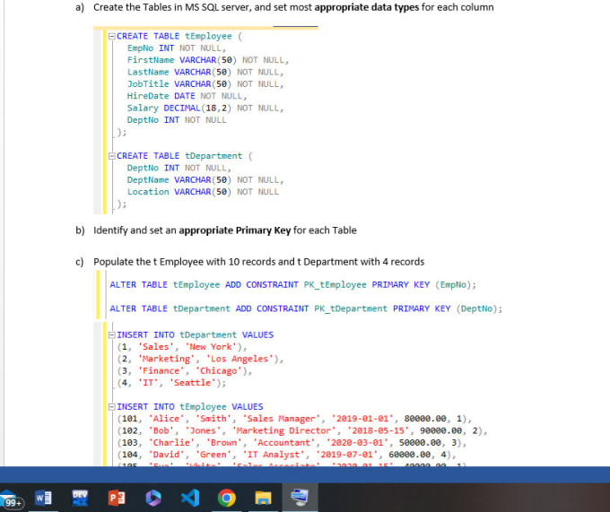Collapse the CREATE TABLE tEmployee code block
Viewport: 610px width, 512px height.
click(x=112, y=36)
